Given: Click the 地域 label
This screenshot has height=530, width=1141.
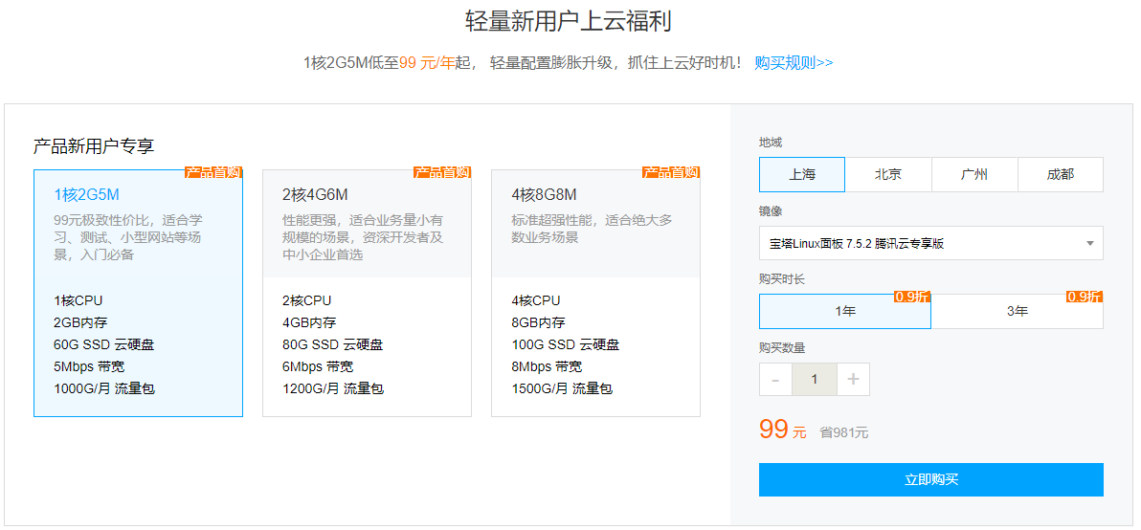Looking at the screenshot, I should 771,143.
